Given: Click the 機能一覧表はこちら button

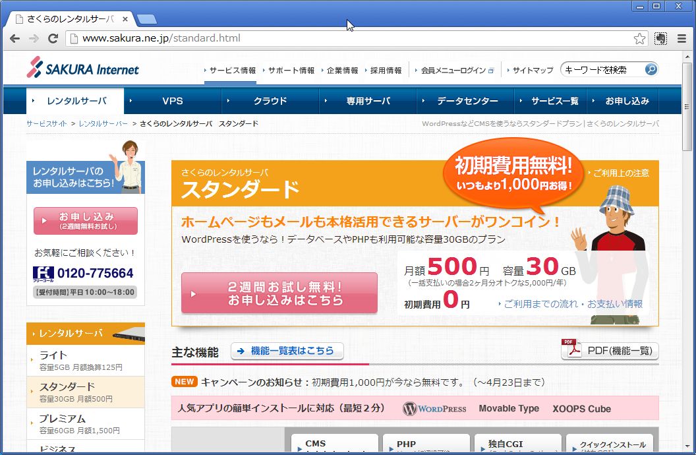Looking at the screenshot, I should click(x=287, y=351).
